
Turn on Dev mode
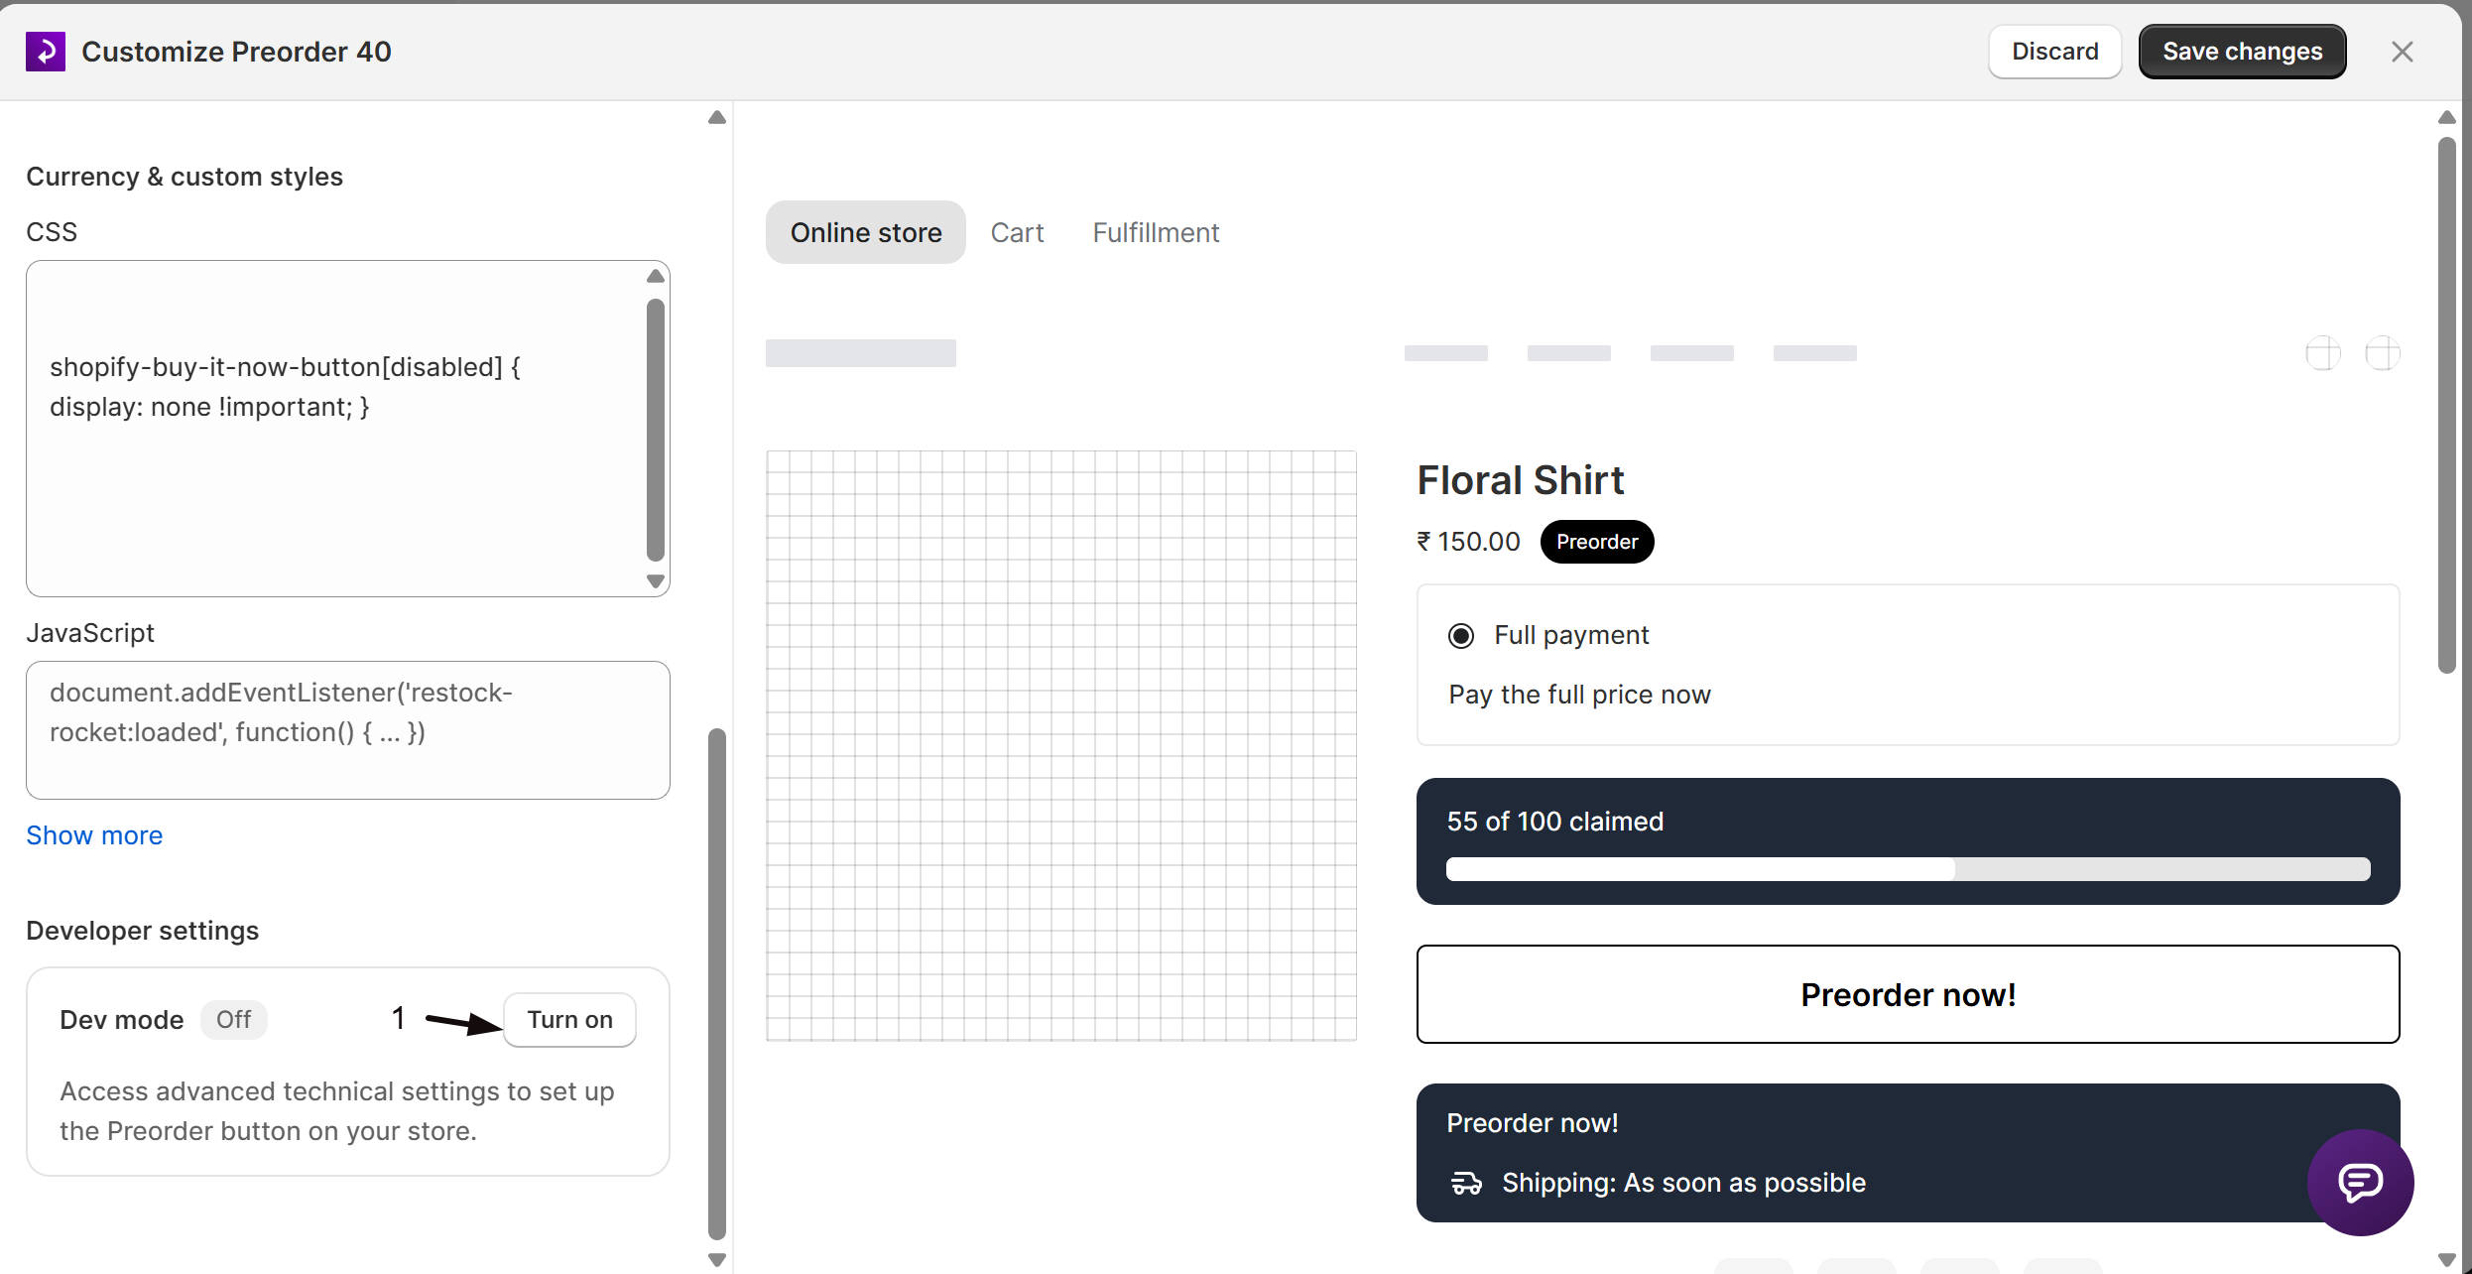click(569, 1020)
